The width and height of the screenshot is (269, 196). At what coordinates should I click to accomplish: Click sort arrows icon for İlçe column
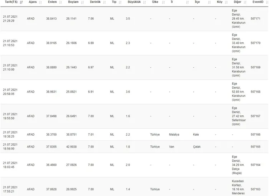coord(210,2)
